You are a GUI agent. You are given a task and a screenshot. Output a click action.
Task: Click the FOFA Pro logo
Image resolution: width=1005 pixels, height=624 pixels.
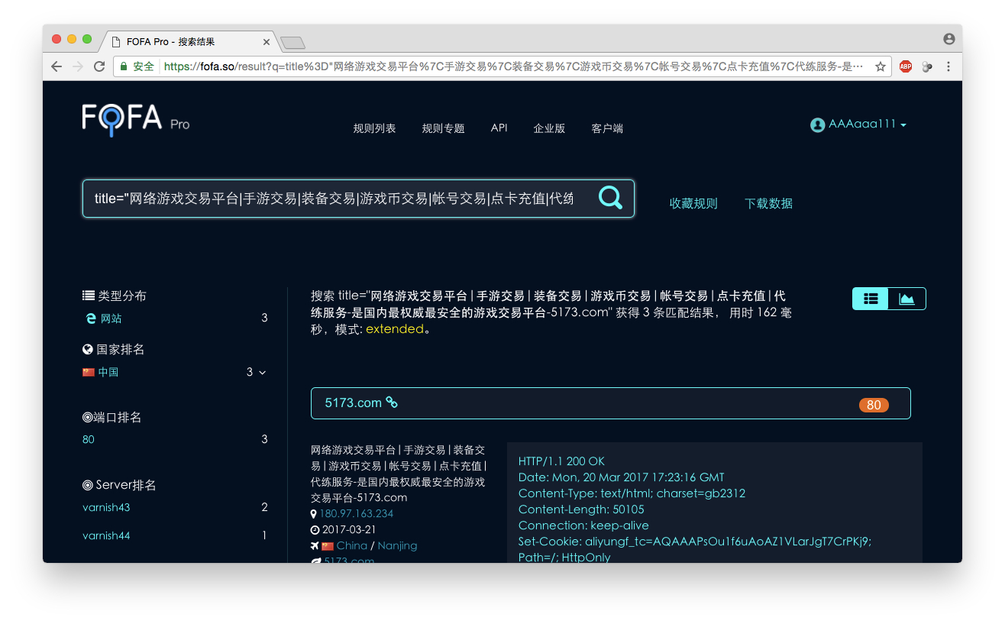[136, 121]
